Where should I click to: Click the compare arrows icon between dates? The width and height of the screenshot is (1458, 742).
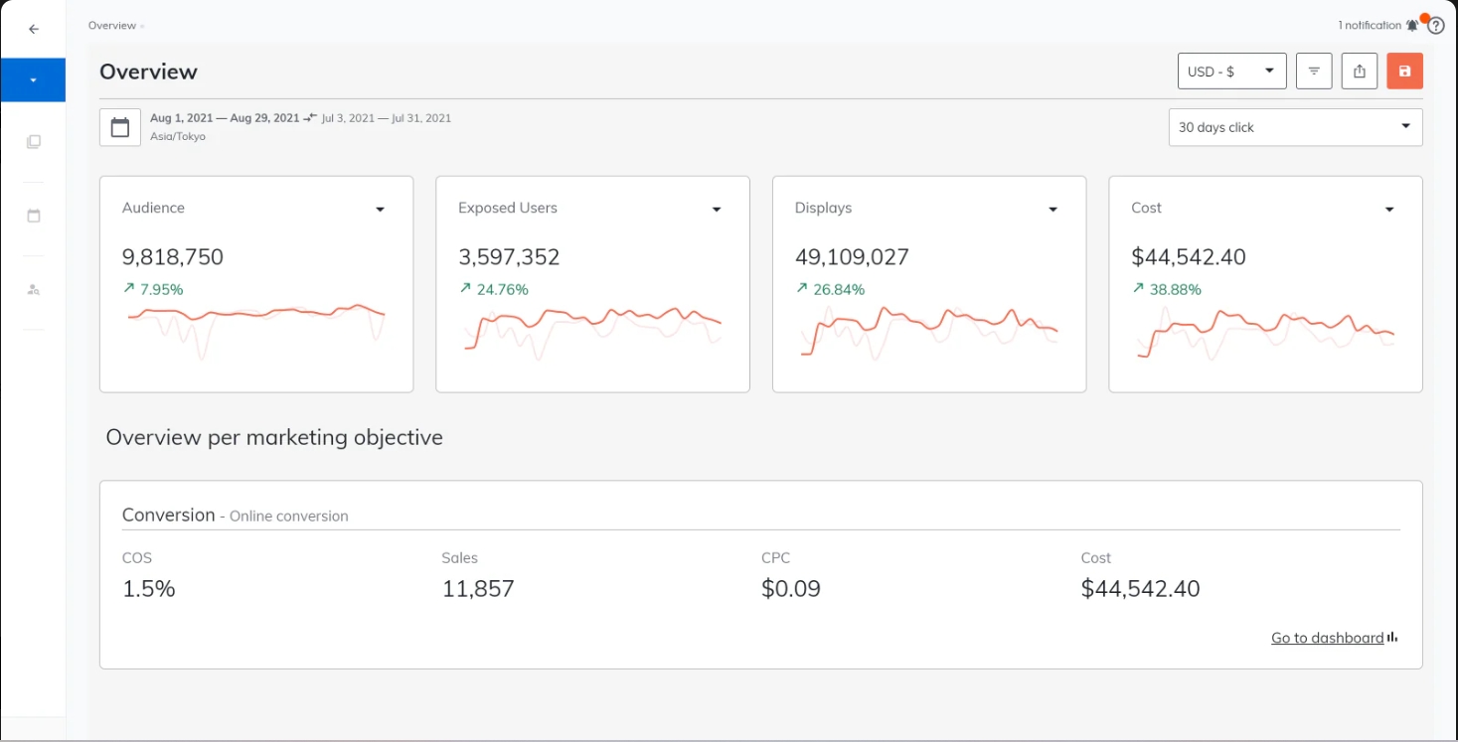(310, 117)
